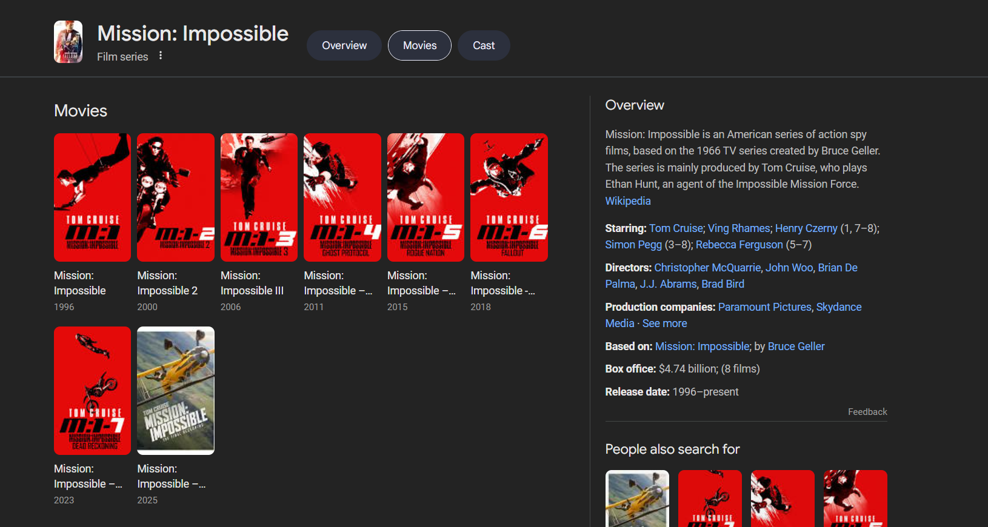Open the Simon Pegg link
Image resolution: width=988 pixels, height=527 pixels.
633,245
